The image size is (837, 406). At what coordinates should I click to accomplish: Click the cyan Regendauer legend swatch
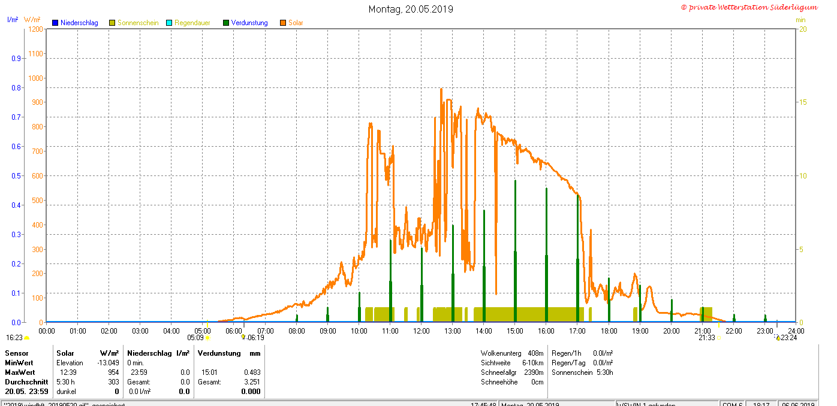[169, 23]
